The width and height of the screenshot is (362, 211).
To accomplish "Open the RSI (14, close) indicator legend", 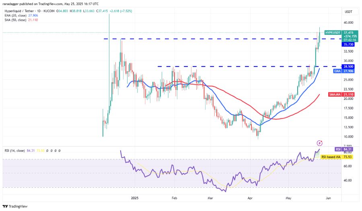I will pos(14,151).
